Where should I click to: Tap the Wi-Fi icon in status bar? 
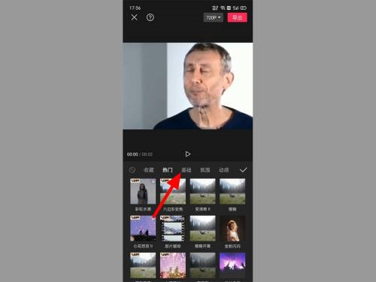(x=223, y=8)
